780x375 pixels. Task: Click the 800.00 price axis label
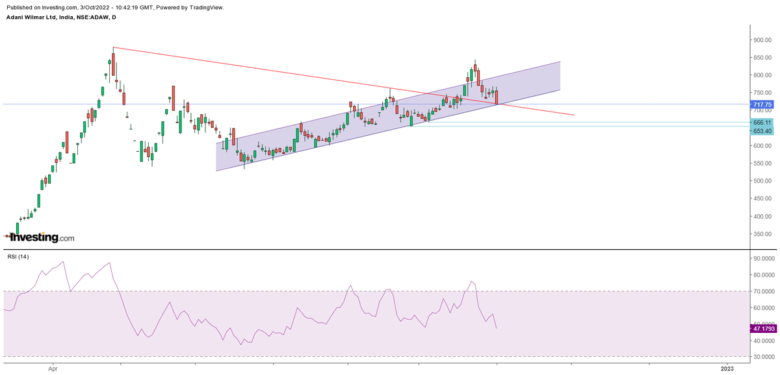(762, 75)
